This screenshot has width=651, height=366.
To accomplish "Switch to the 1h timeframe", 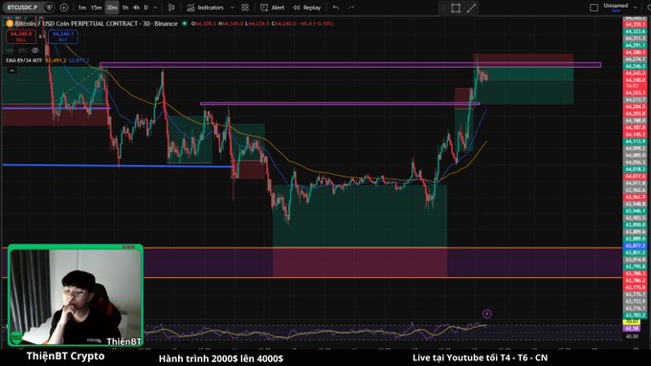I will (x=125, y=8).
